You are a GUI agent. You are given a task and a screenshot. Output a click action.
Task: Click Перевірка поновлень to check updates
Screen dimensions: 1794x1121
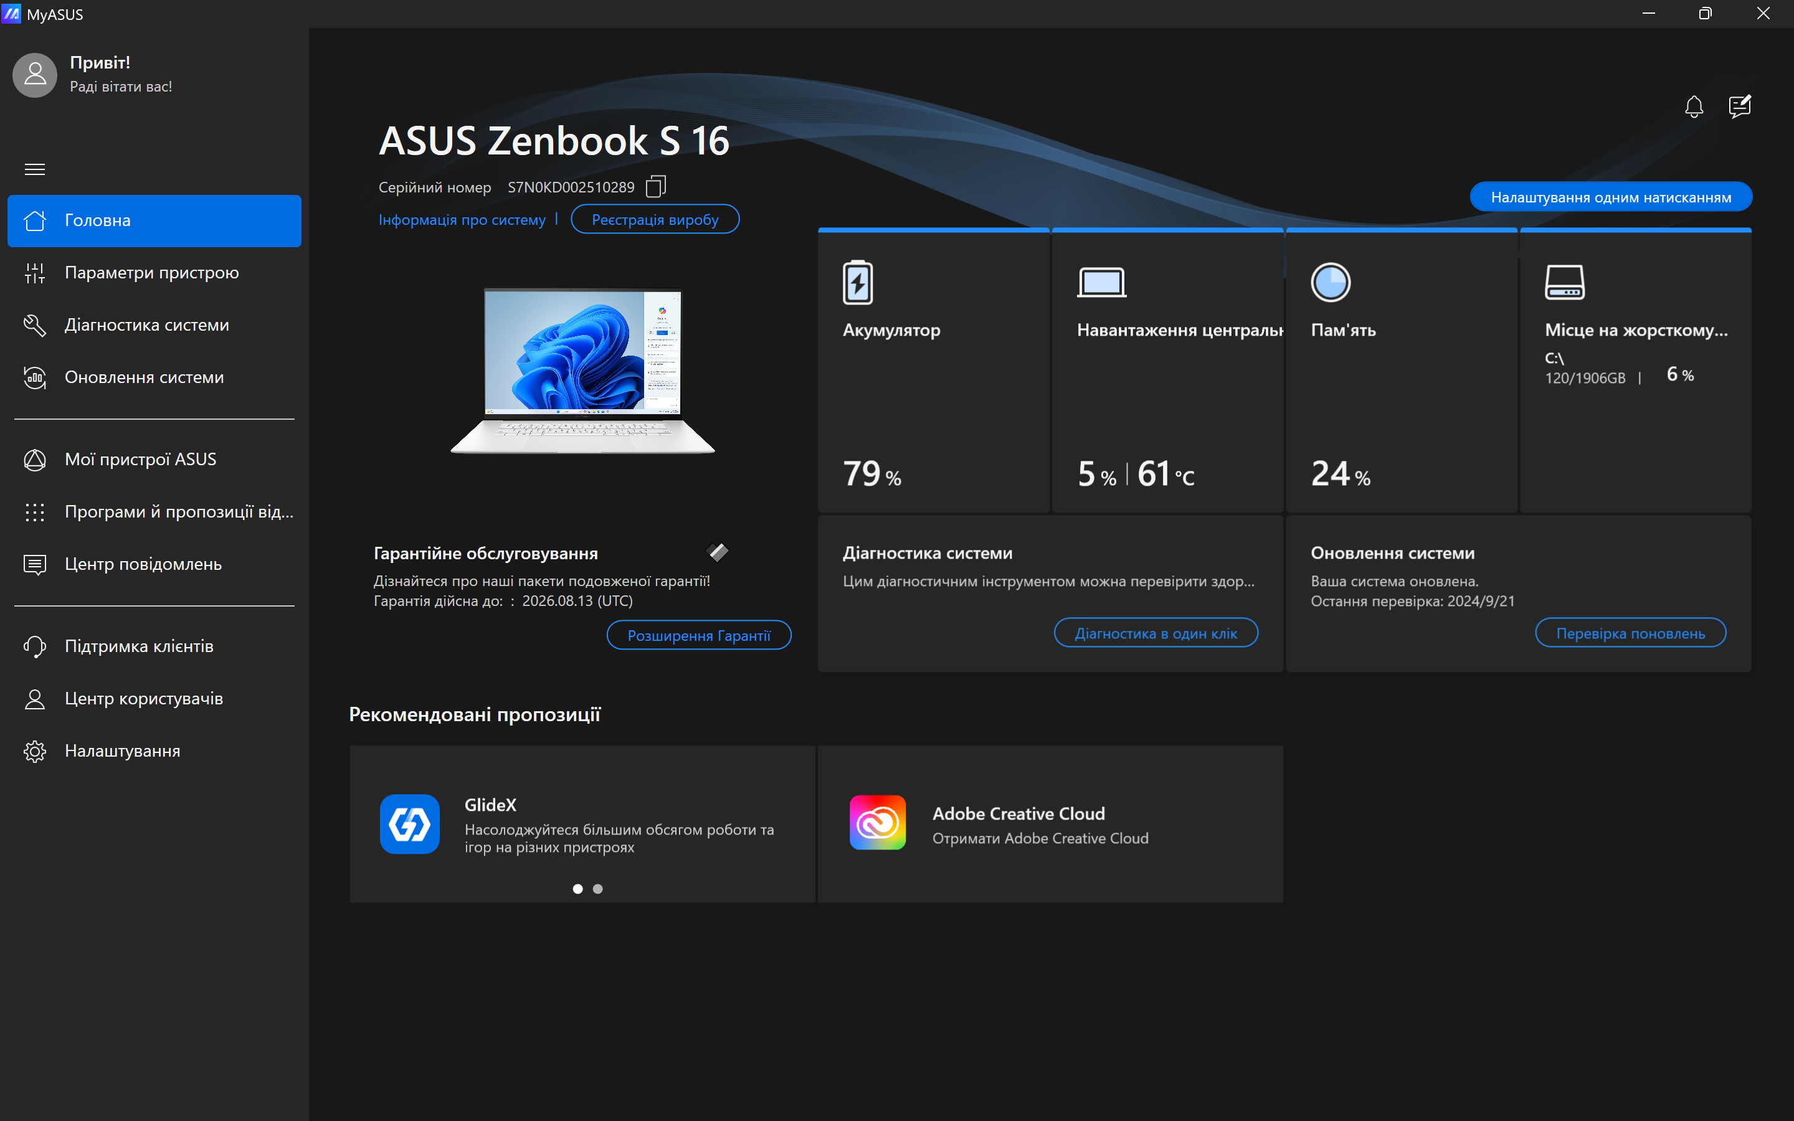click(x=1631, y=632)
